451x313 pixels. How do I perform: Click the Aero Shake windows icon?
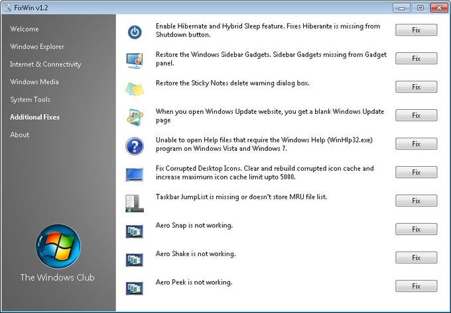[135, 259]
